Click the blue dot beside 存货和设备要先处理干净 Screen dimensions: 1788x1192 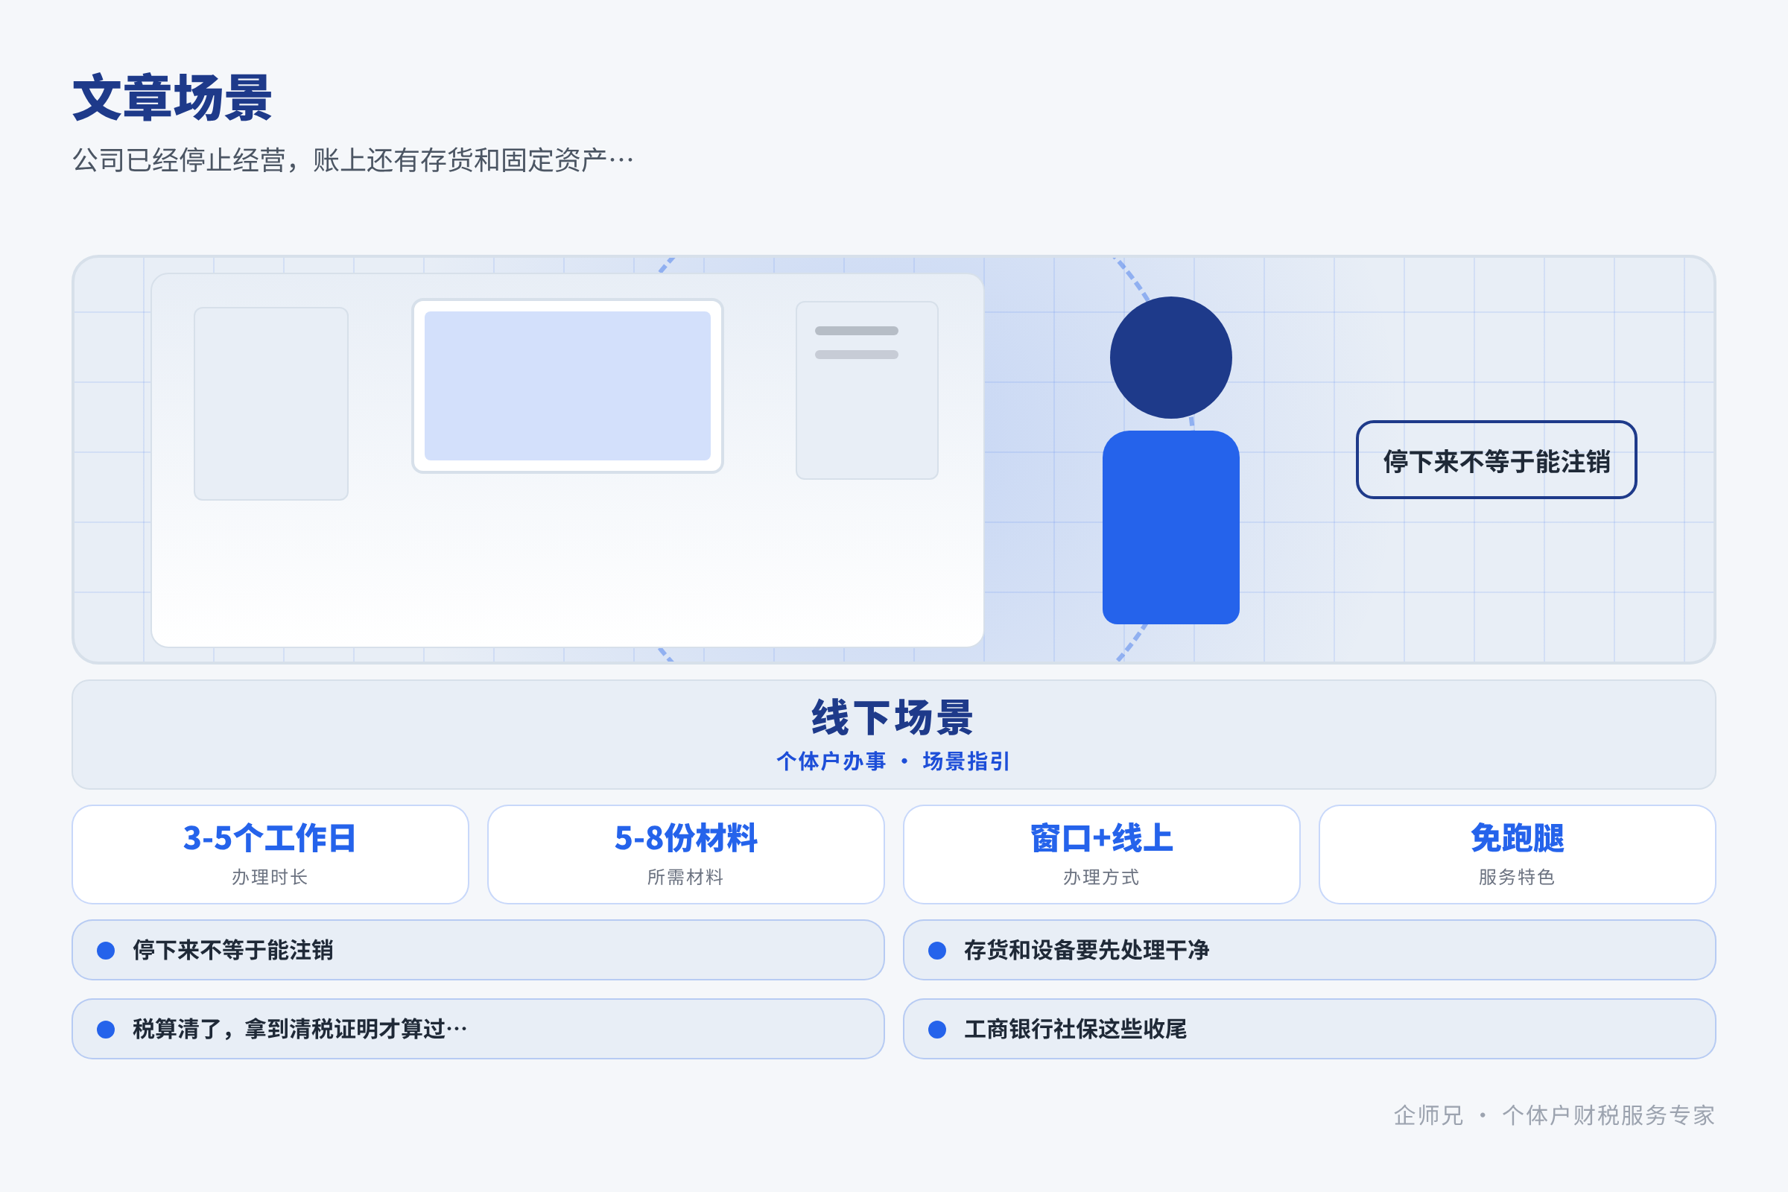937,951
